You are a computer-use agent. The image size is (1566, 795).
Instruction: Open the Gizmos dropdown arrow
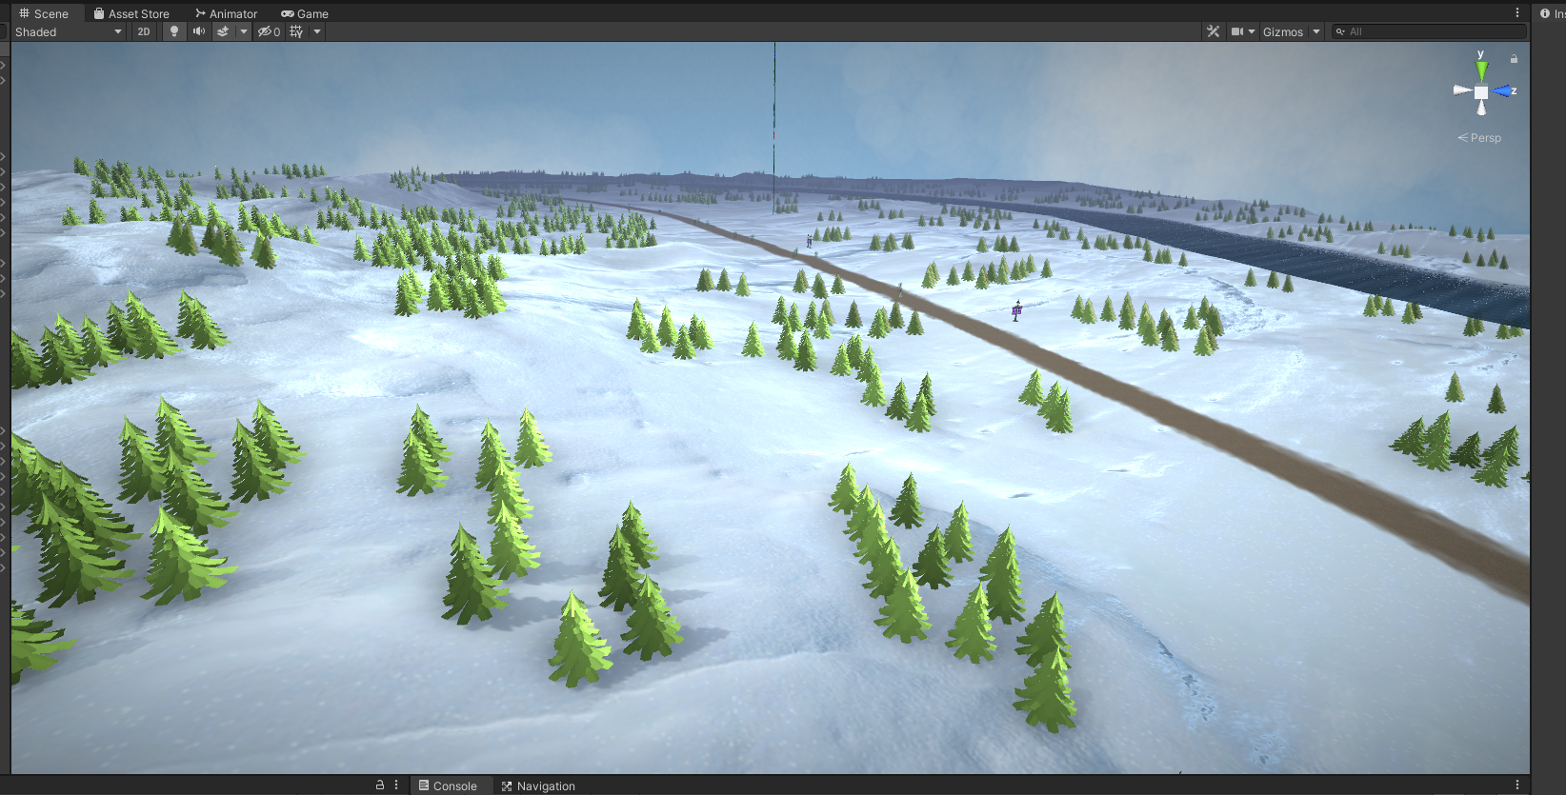tap(1316, 31)
